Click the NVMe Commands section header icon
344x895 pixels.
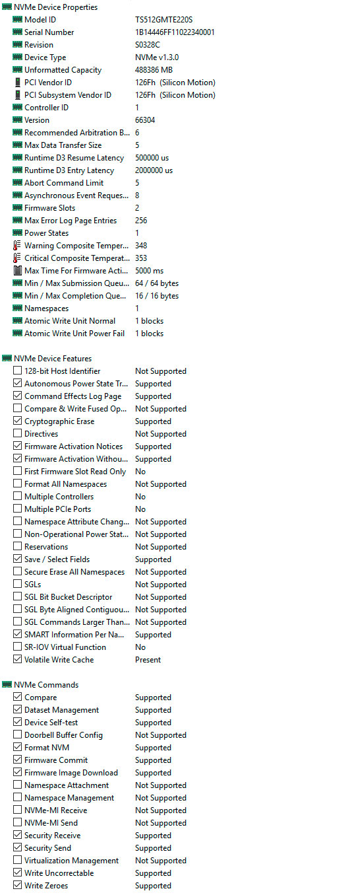(7, 685)
